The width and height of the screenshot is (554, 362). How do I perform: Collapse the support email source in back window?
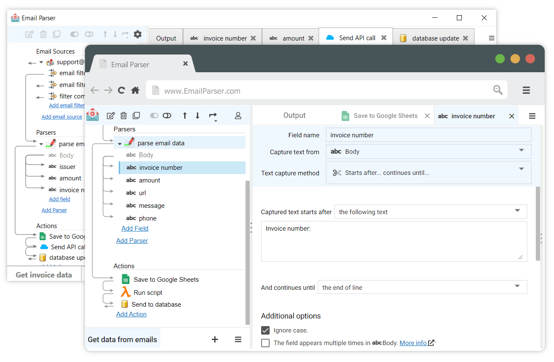[41, 63]
